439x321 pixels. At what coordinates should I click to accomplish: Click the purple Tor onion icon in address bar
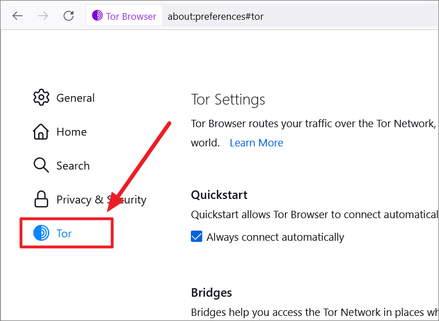(x=97, y=15)
